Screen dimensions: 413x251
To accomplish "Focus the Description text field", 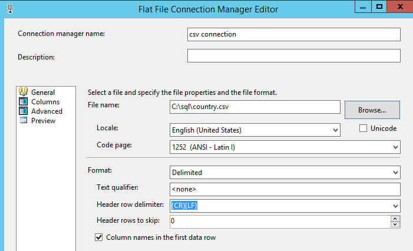I will (x=293, y=55).
